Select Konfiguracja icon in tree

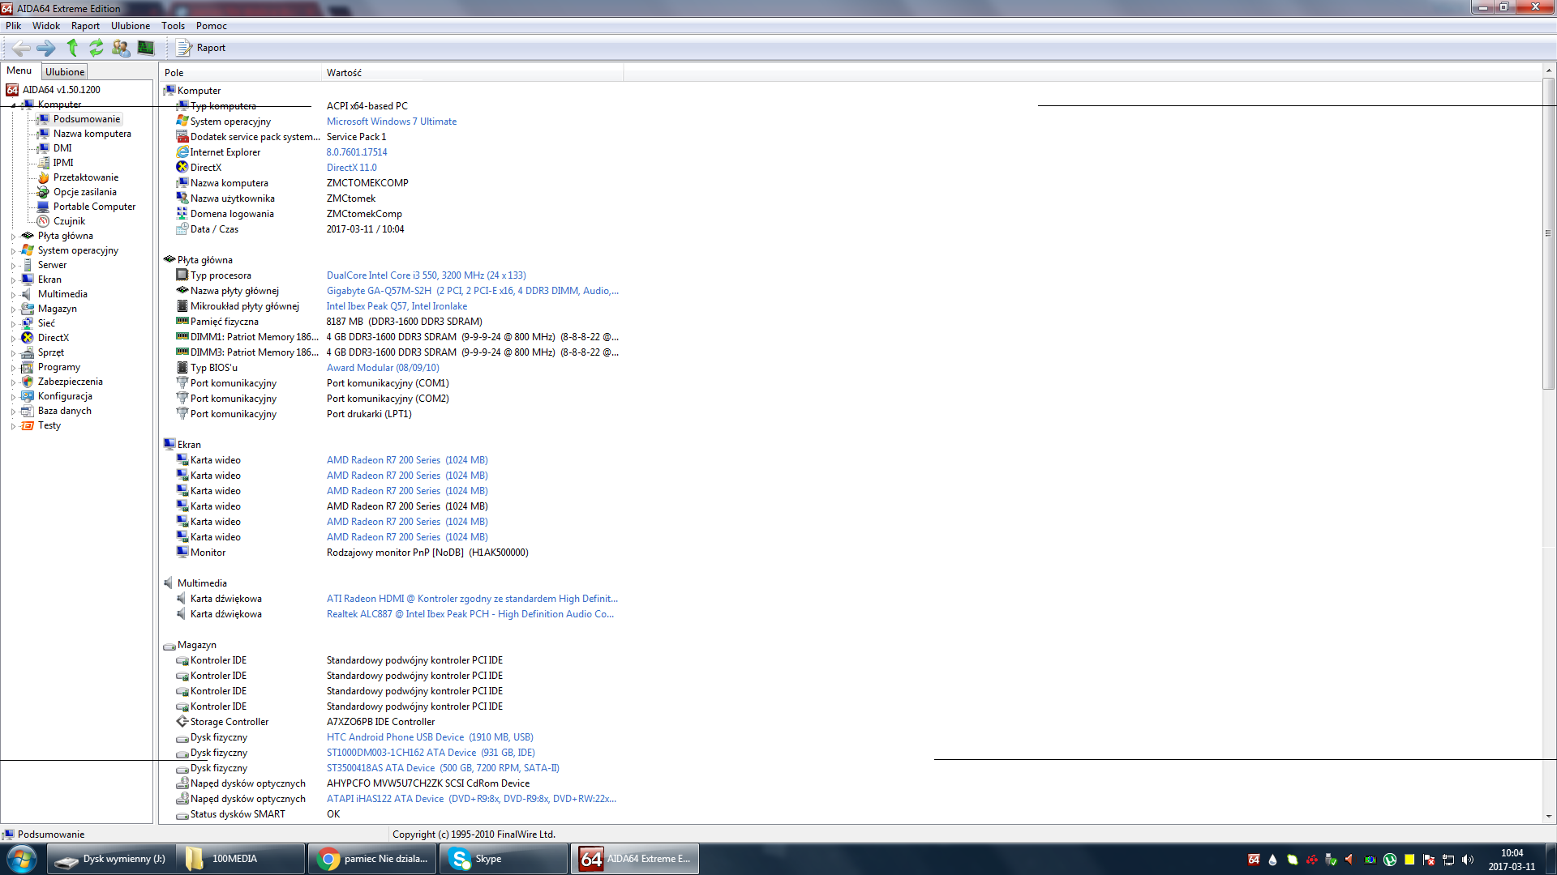point(28,396)
